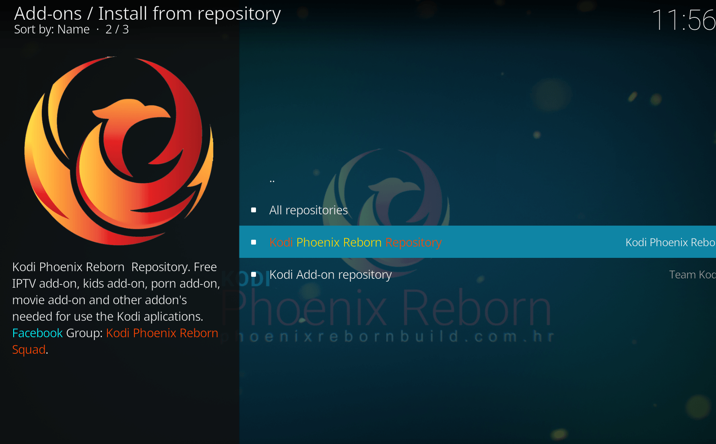Click the bullet icon beside Kodi Phoenix Reborn Repository

click(254, 242)
